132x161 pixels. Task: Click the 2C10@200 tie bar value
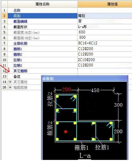tap(86, 60)
